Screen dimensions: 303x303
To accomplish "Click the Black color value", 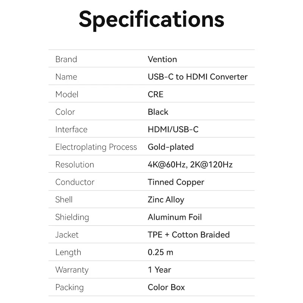I will point(158,112).
